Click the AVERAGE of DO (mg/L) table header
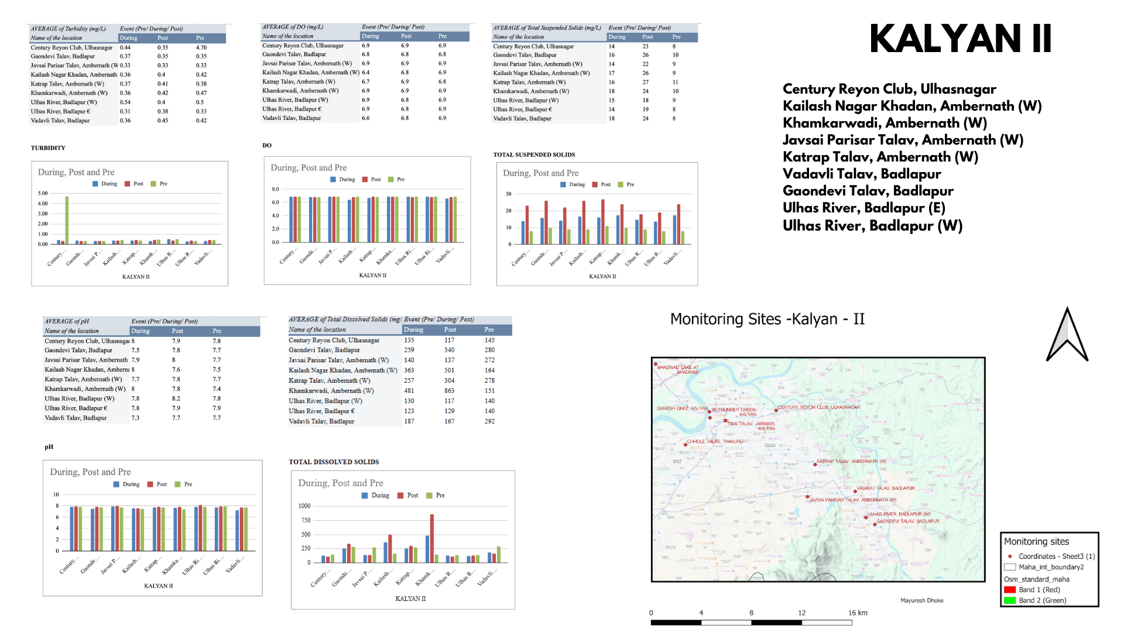 point(292,27)
